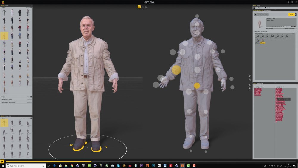Click the add icon in Actors library header
This screenshot has width=298, height=168.
(31, 8)
